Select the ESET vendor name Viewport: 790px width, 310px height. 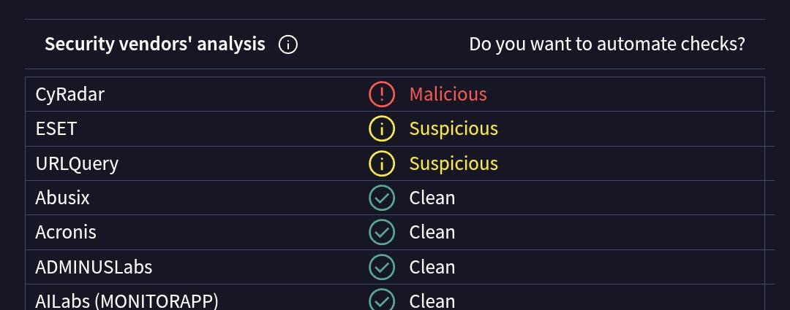56,129
